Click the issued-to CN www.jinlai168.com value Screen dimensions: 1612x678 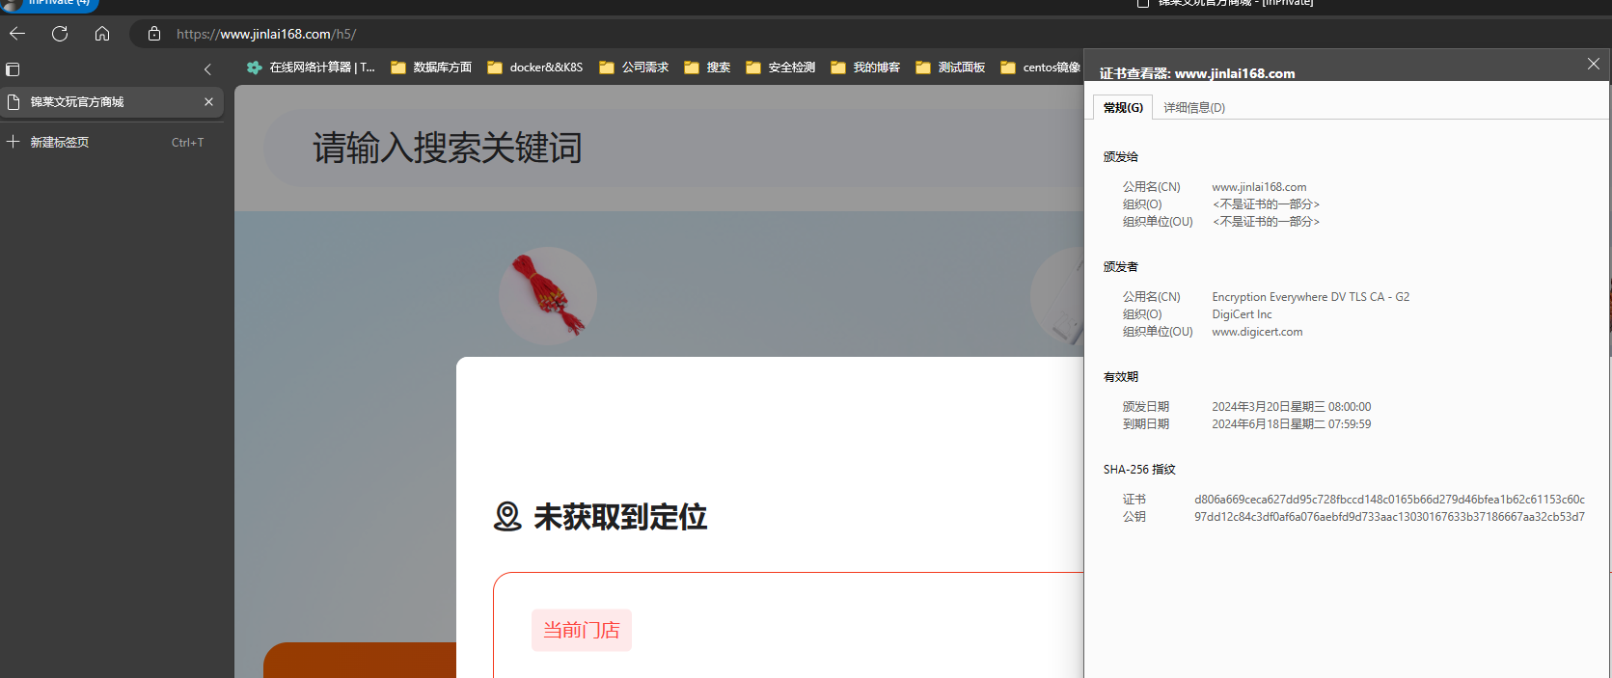point(1259,187)
